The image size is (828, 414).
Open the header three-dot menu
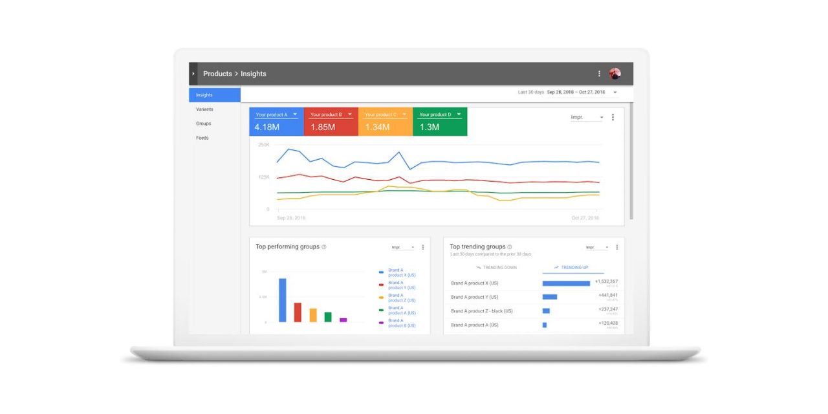pos(599,74)
